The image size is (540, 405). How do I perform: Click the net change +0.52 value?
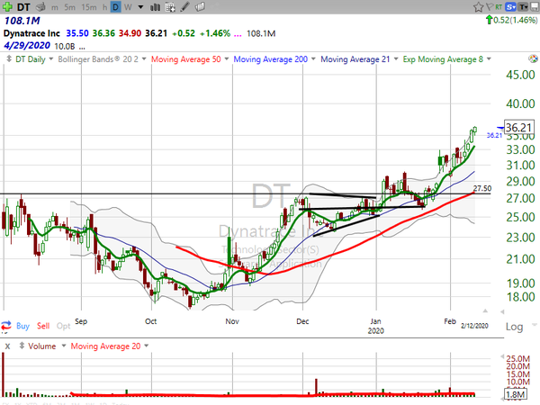click(x=184, y=33)
